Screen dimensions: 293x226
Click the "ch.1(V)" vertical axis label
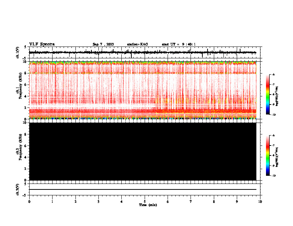(18, 52)
